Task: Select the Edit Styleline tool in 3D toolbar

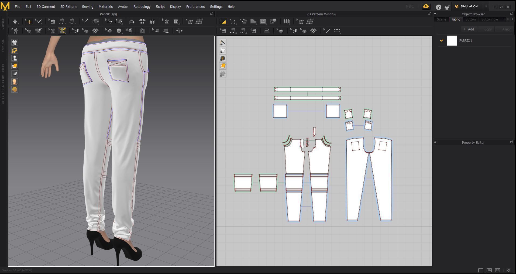Action: pos(52,31)
